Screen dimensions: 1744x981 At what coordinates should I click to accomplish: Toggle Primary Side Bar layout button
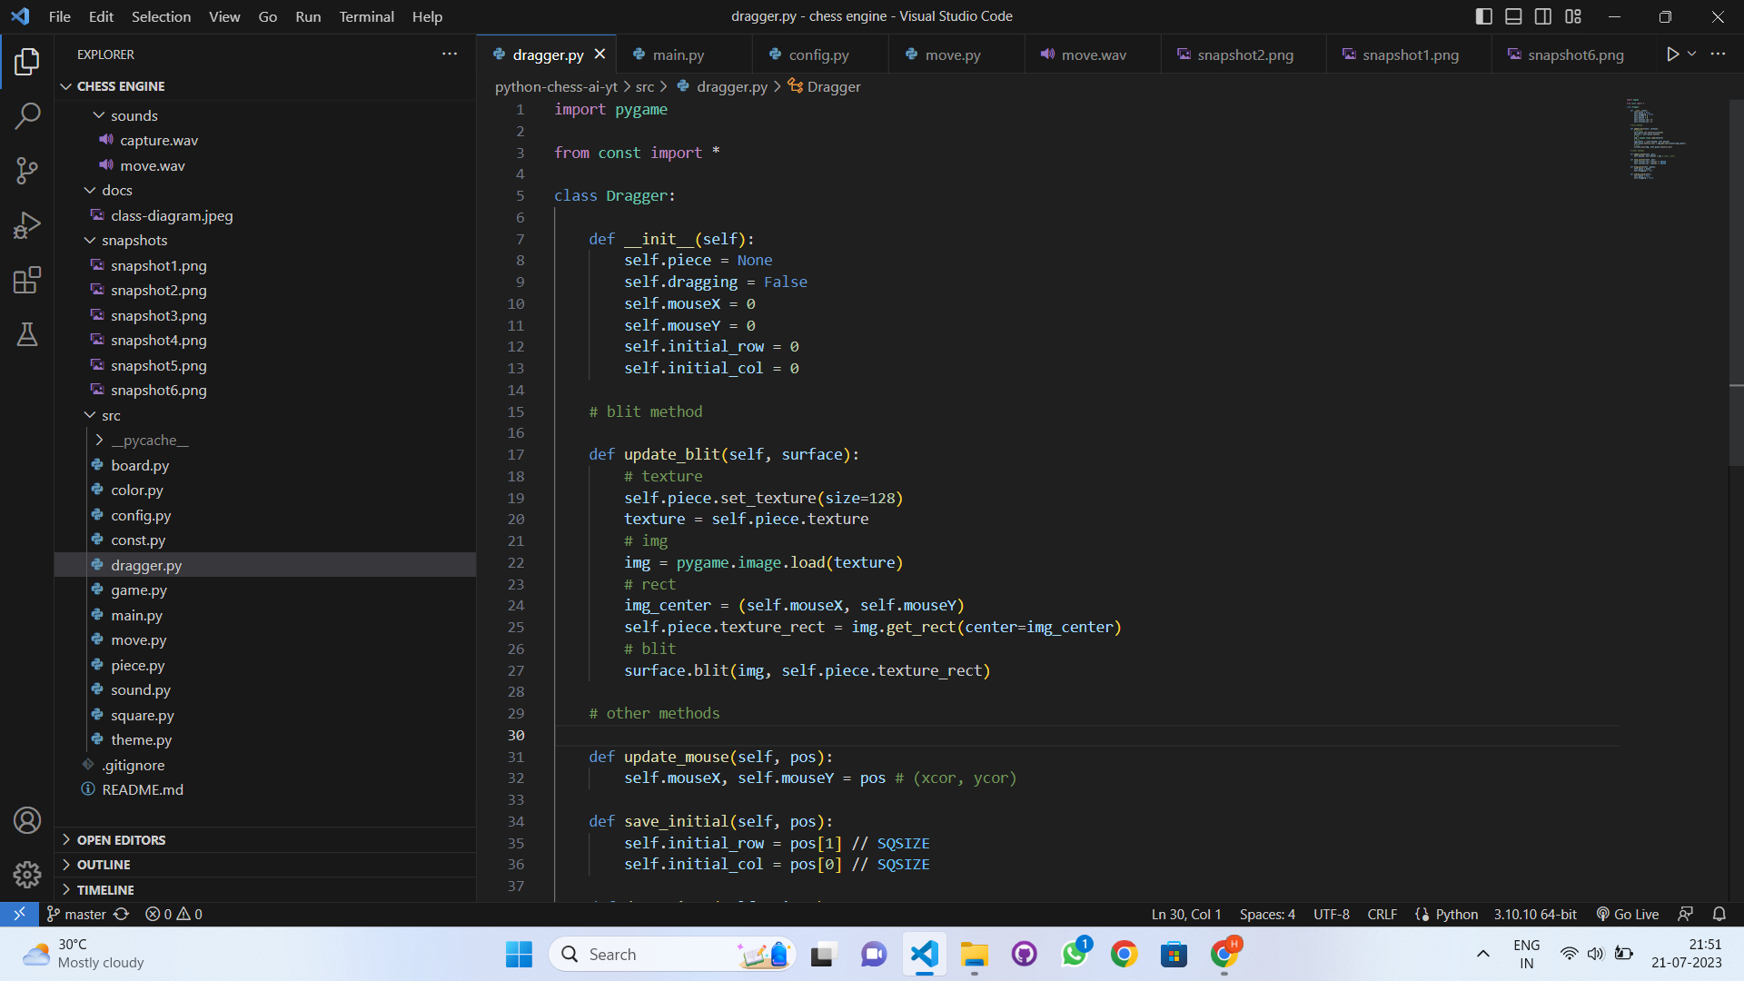tap(1483, 16)
